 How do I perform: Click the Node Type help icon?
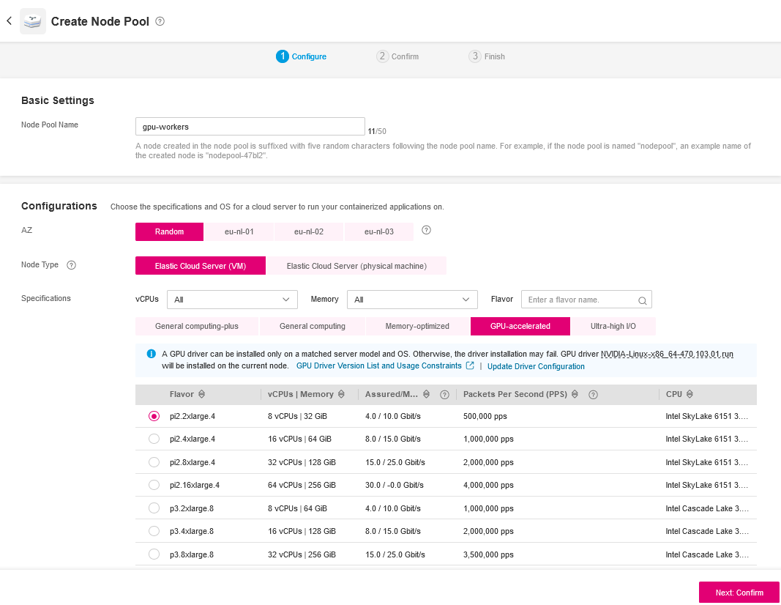coord(71,265)
